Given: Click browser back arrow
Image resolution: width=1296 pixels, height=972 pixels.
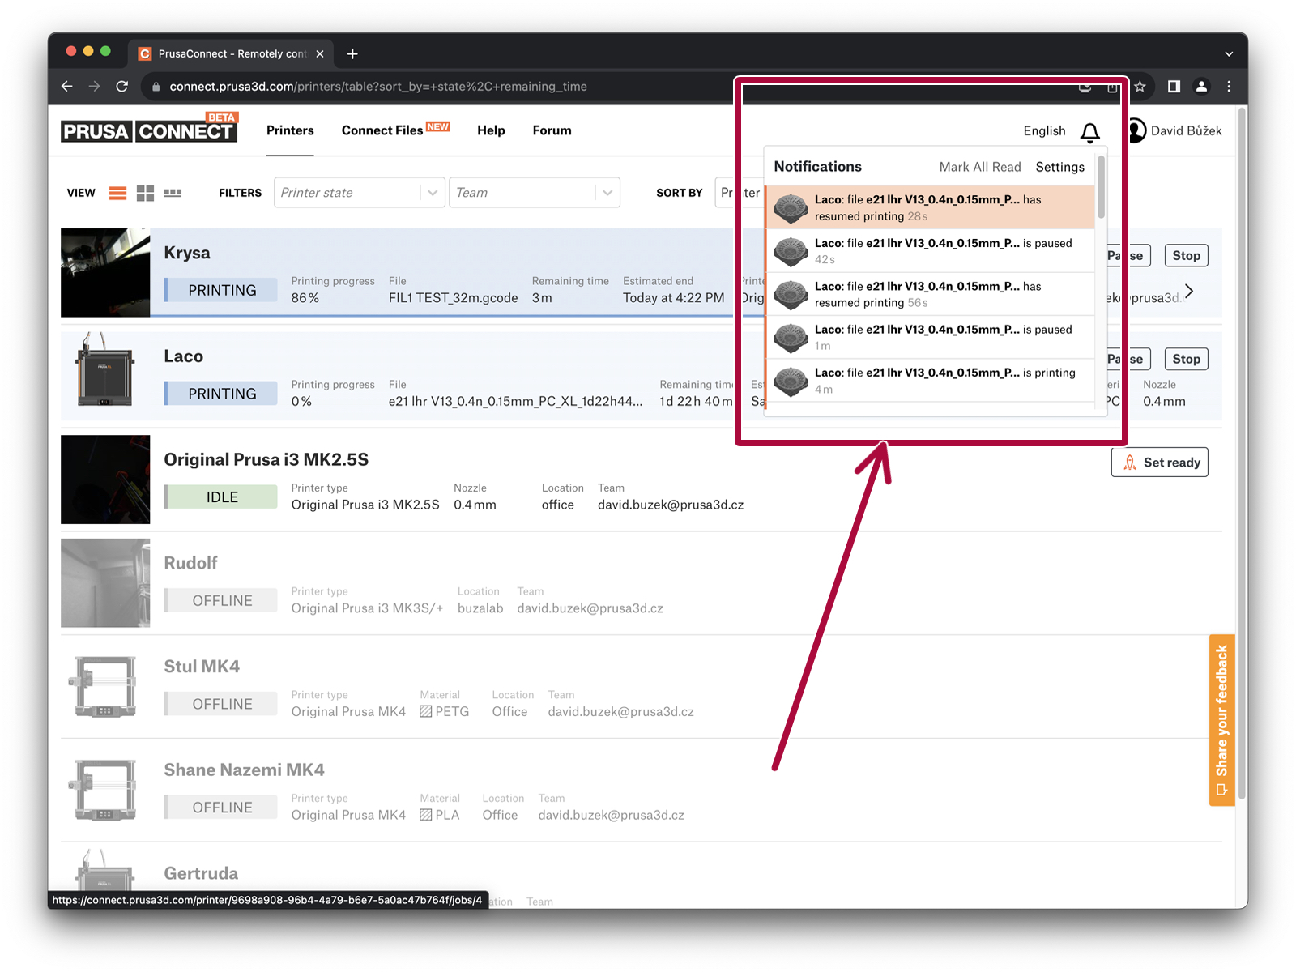Looking at the screenshot, I should pos(67,87).
